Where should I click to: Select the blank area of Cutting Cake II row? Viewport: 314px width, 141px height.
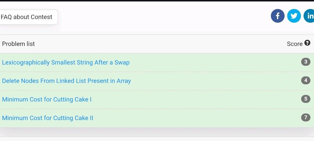[197, 118]
